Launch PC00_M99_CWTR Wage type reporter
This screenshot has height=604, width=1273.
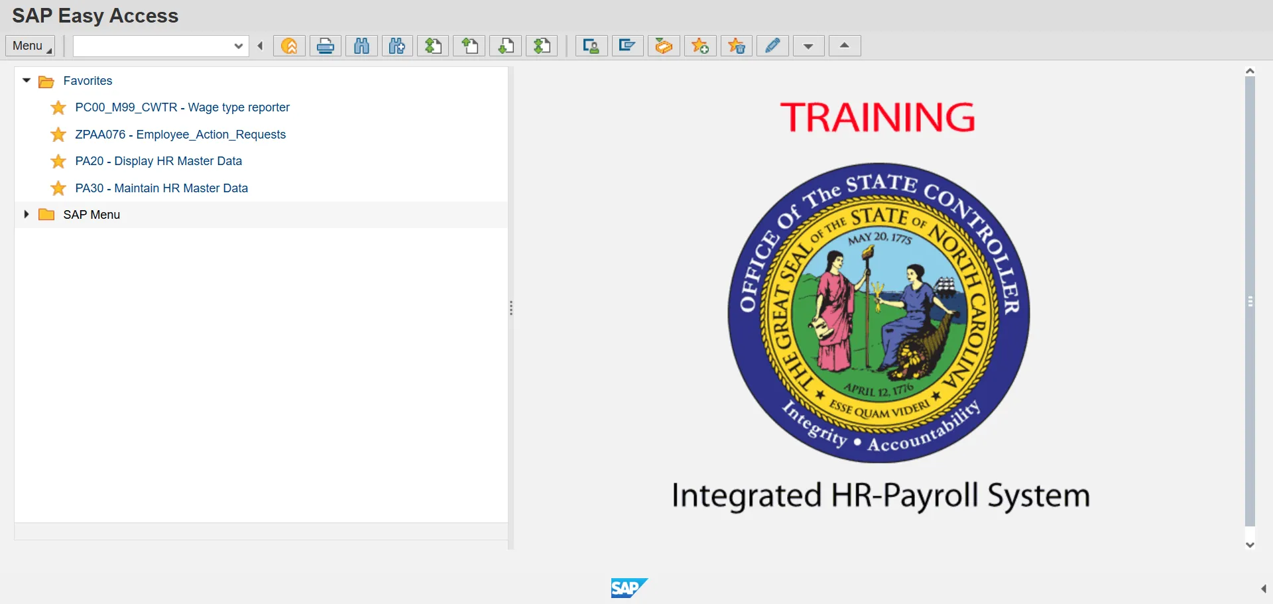[x=182, y=107]
